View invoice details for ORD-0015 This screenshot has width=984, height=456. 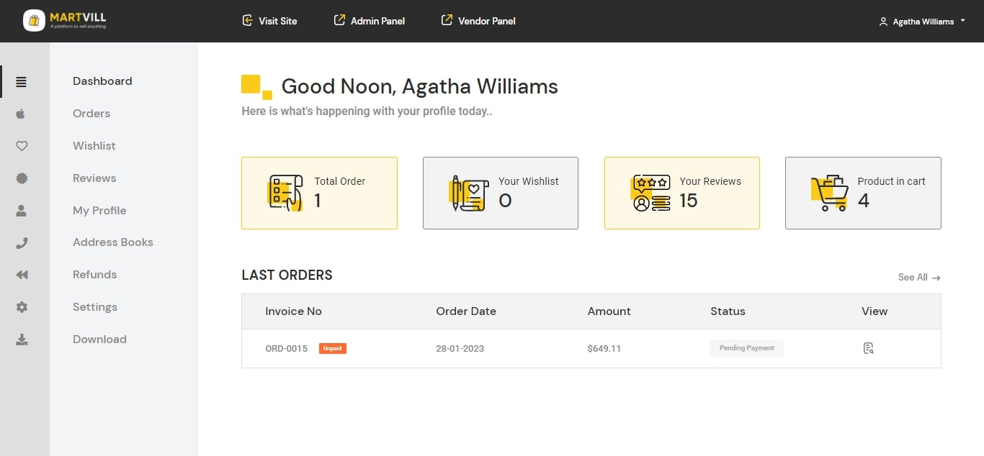pyautogui.click(x=868, y=349)
